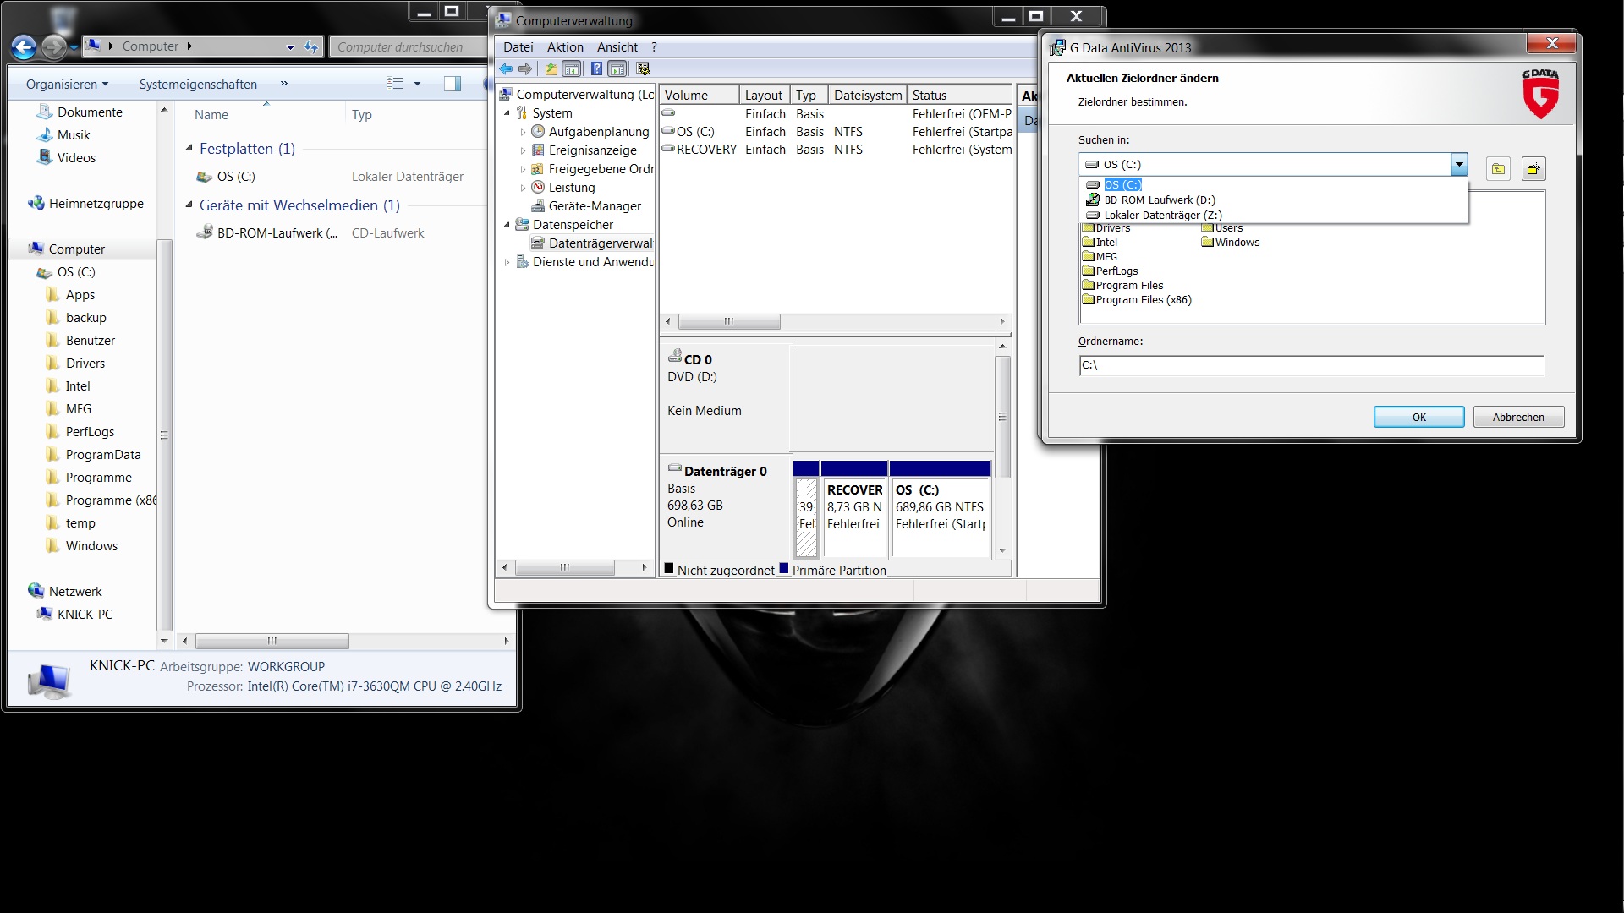Select the Program Files folder in dialog
The height and width of the screenshot is (913, 1624).
click(1122, 286)
